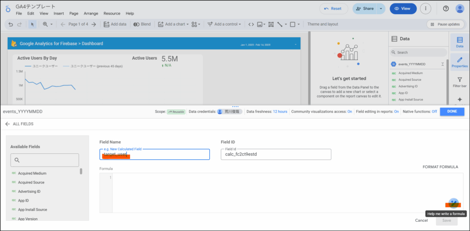Click the blue DONE button

[x=452, y=112]
